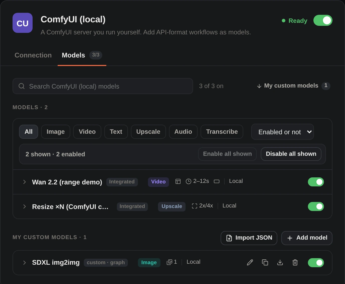345x284 pixels.
Task: Click the custom · graph badge
Action: 106,263
